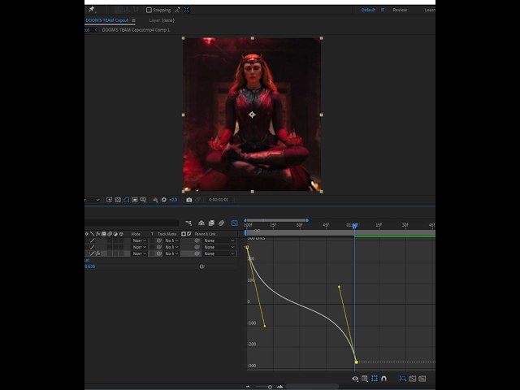This screenshot has height=390, width=520.
Task: Click the first layer's track matte pick whip
Action: 159,240
